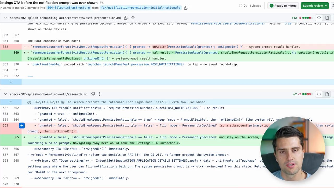334x188 pixels.
Task: Click the presenter webcam video bubble
Action: (293, 149)
